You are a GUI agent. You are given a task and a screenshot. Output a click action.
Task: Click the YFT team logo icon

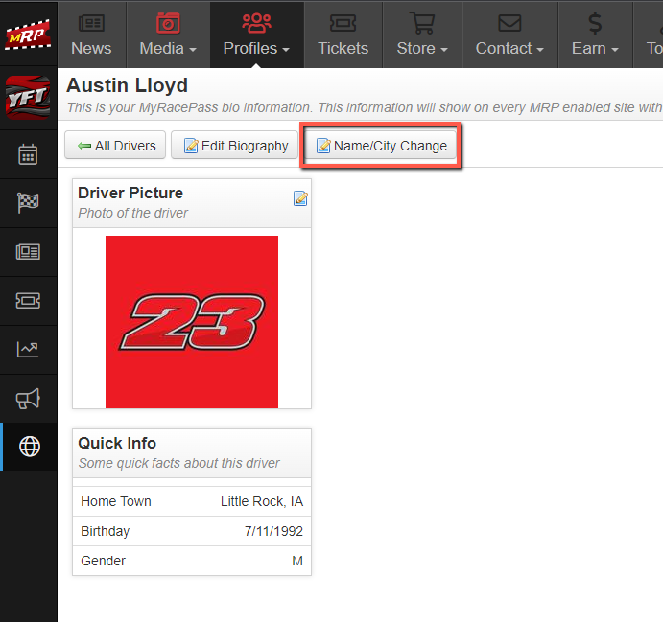tap(28, 97)
